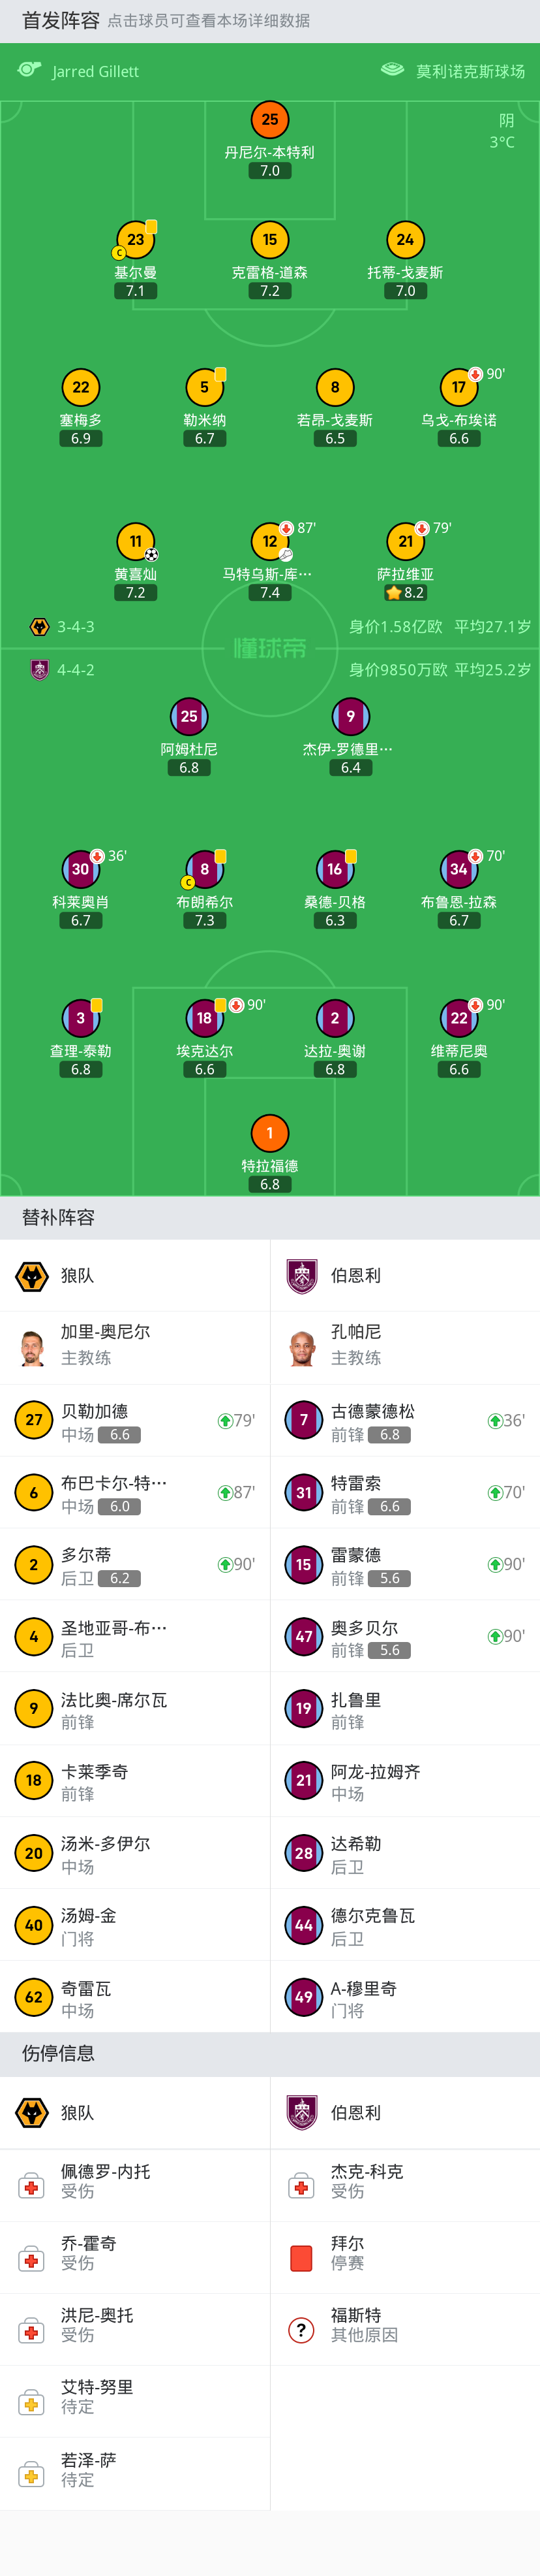Click substitute goalkeeper 汤姆-金 number 40
Image resolution: width=540 pixels, height=2576 pixels.
pyautogui.click(x=135, y=1925)
